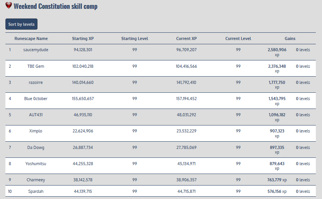Select player razoirre in the table

(36, 82)
